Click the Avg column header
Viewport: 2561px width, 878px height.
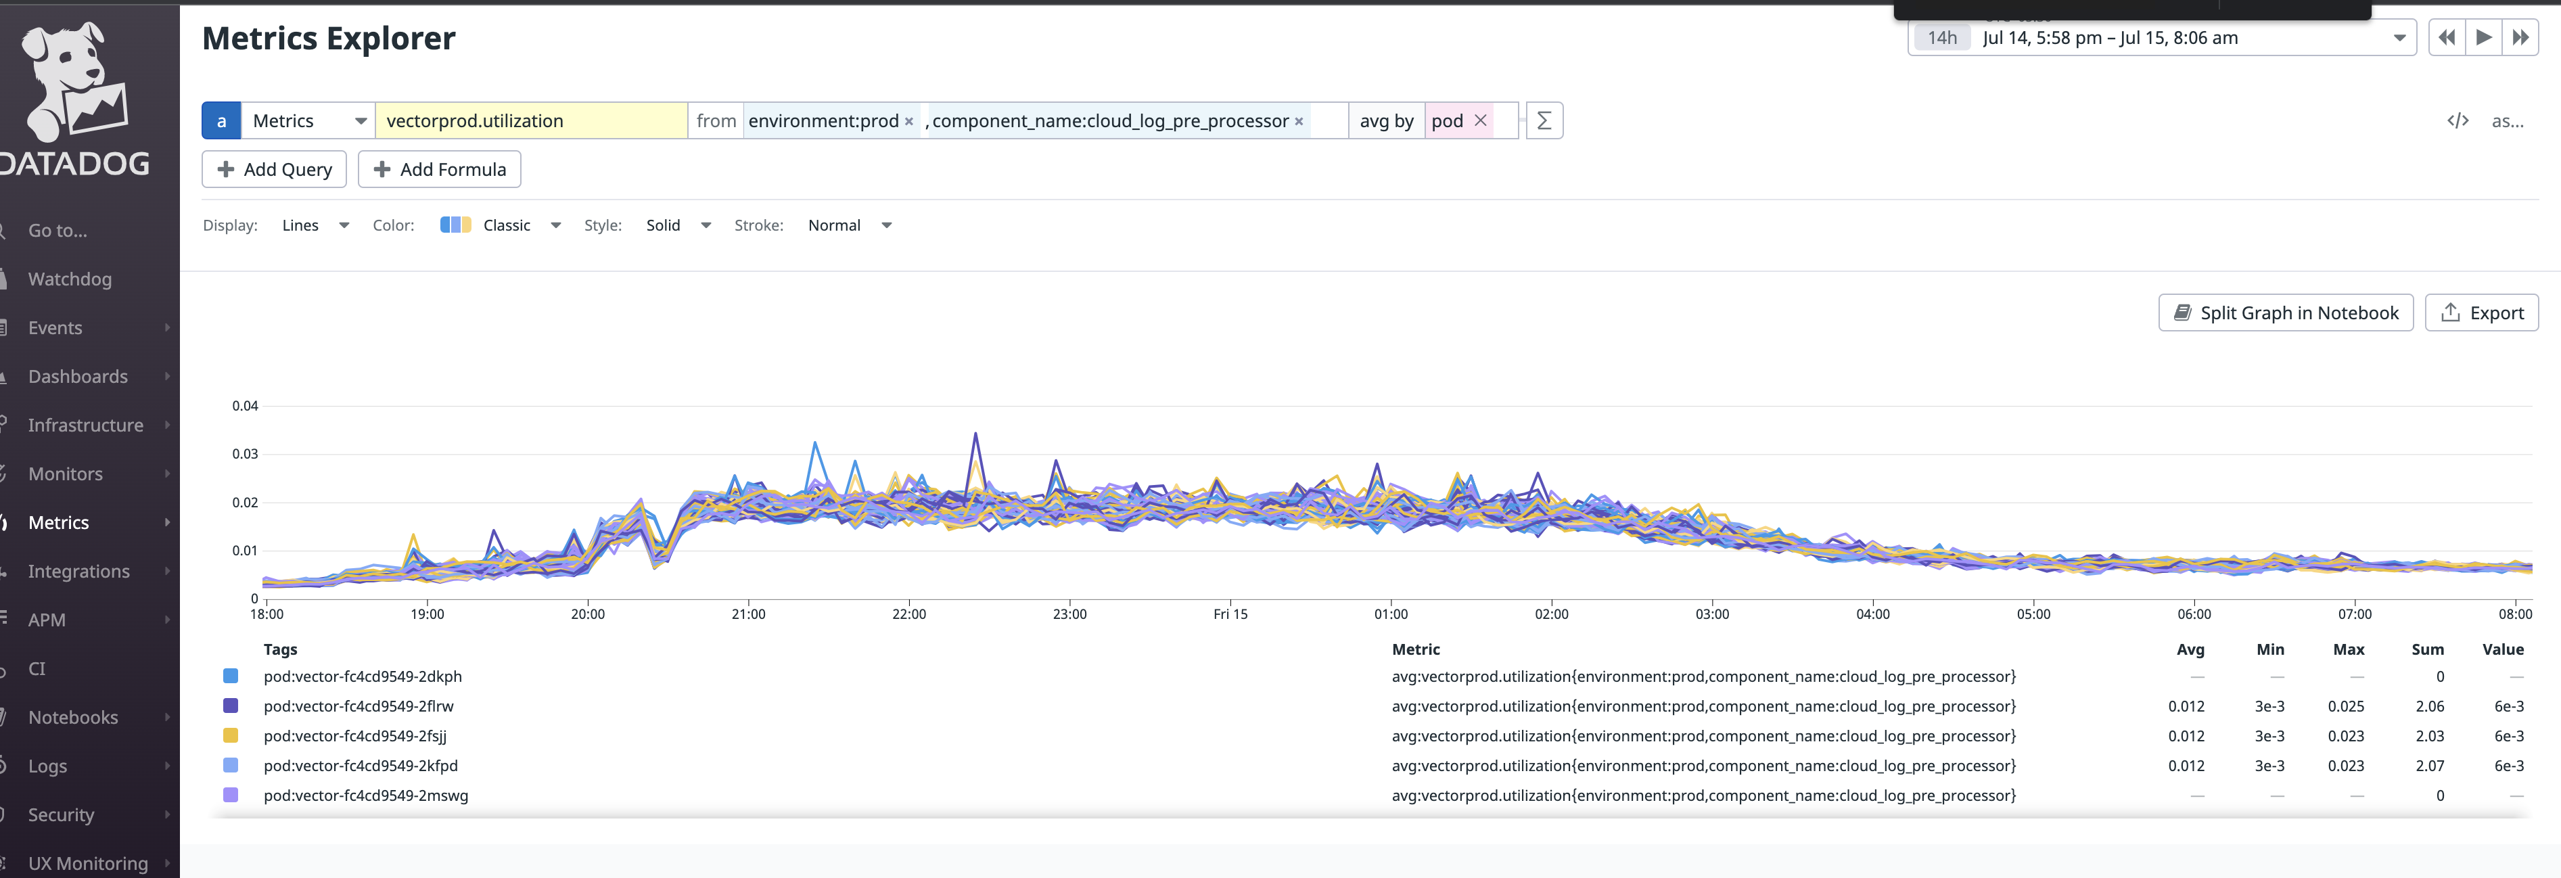point(2190,649)
